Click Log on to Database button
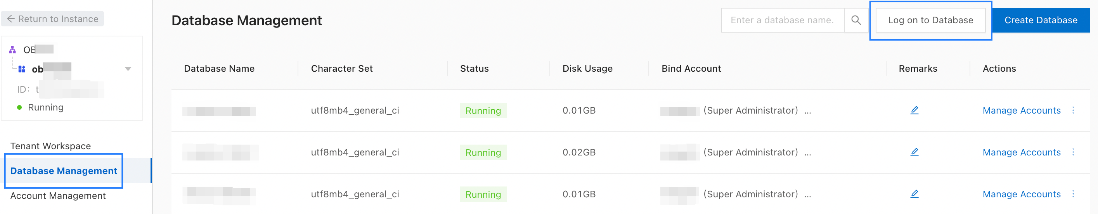 point(930,20)
